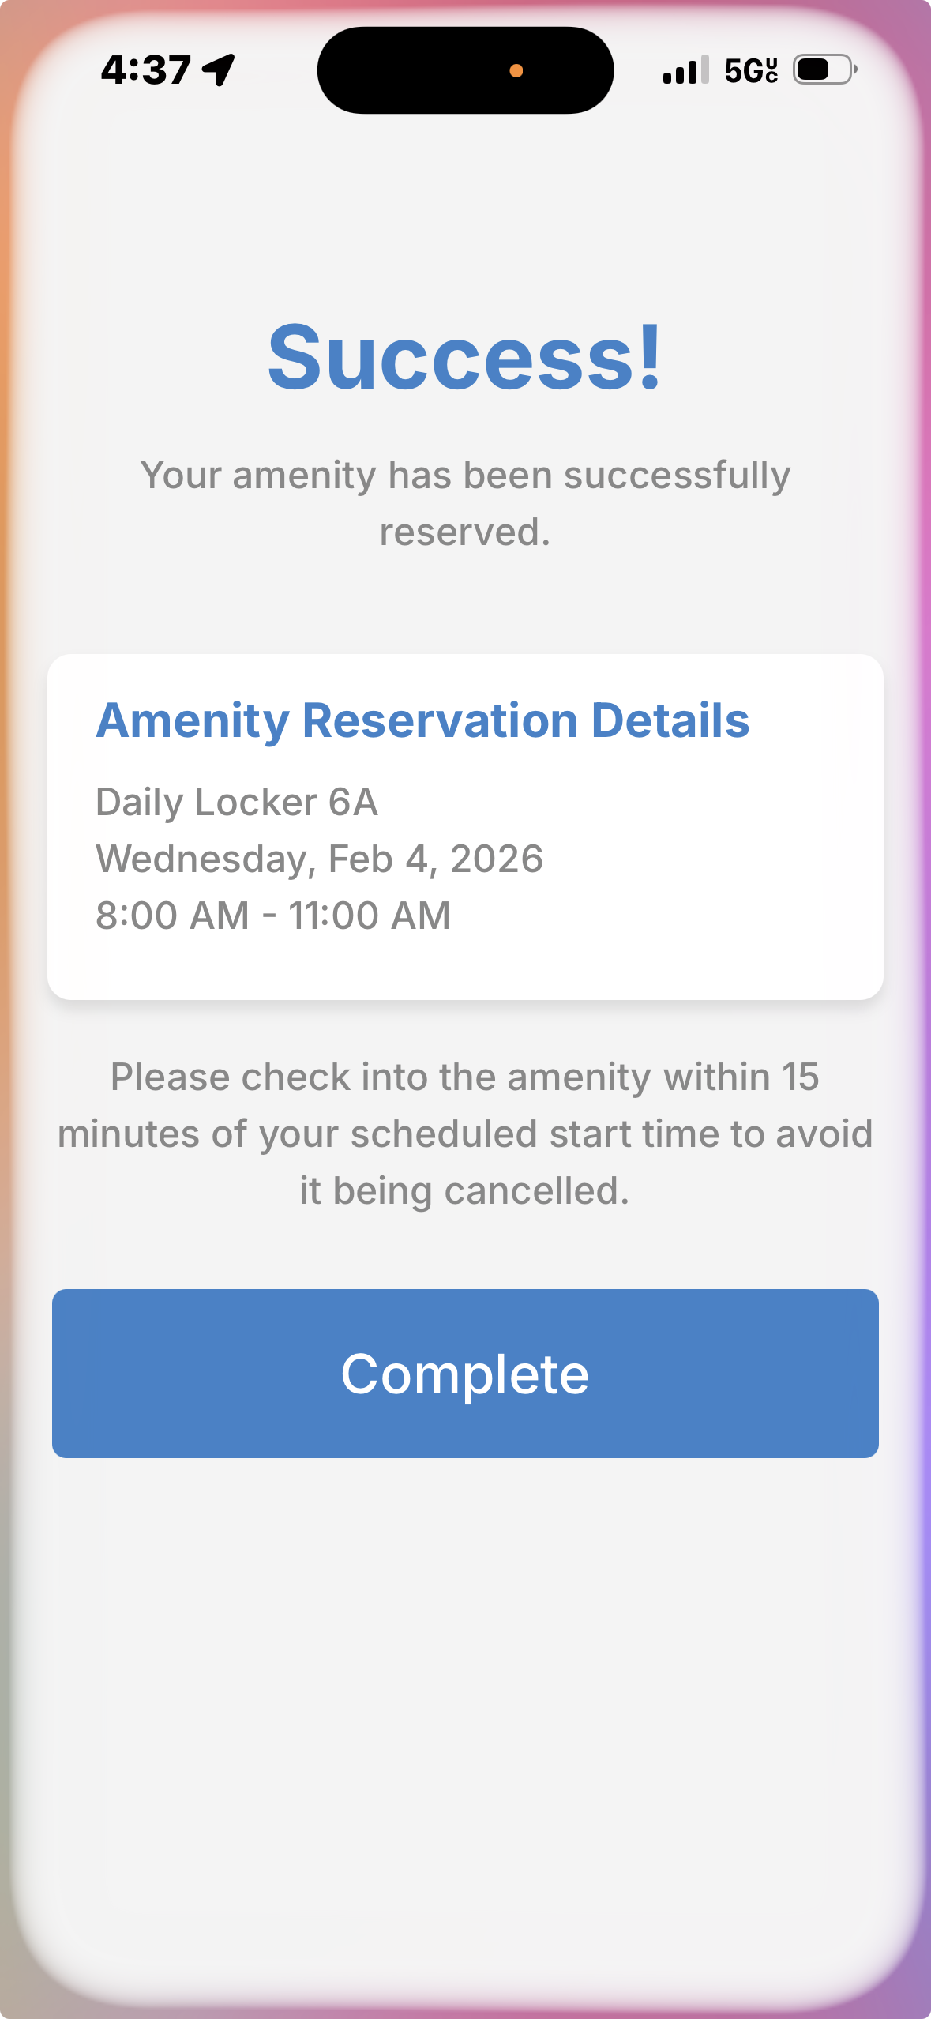
Task: Tap the location arrow icon in status bar
Action: click(219, 70)
